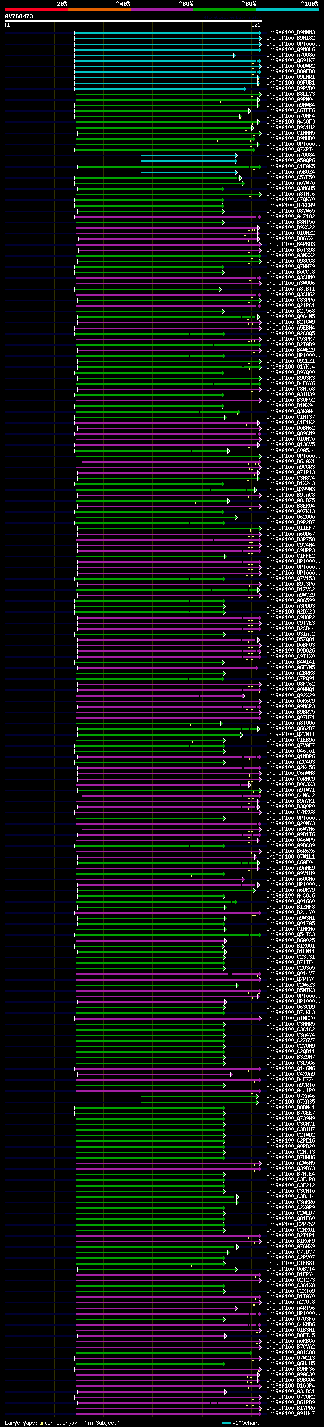
Task: Select hit label UniRef100_A7QQ80
Action: coord(291,55)
